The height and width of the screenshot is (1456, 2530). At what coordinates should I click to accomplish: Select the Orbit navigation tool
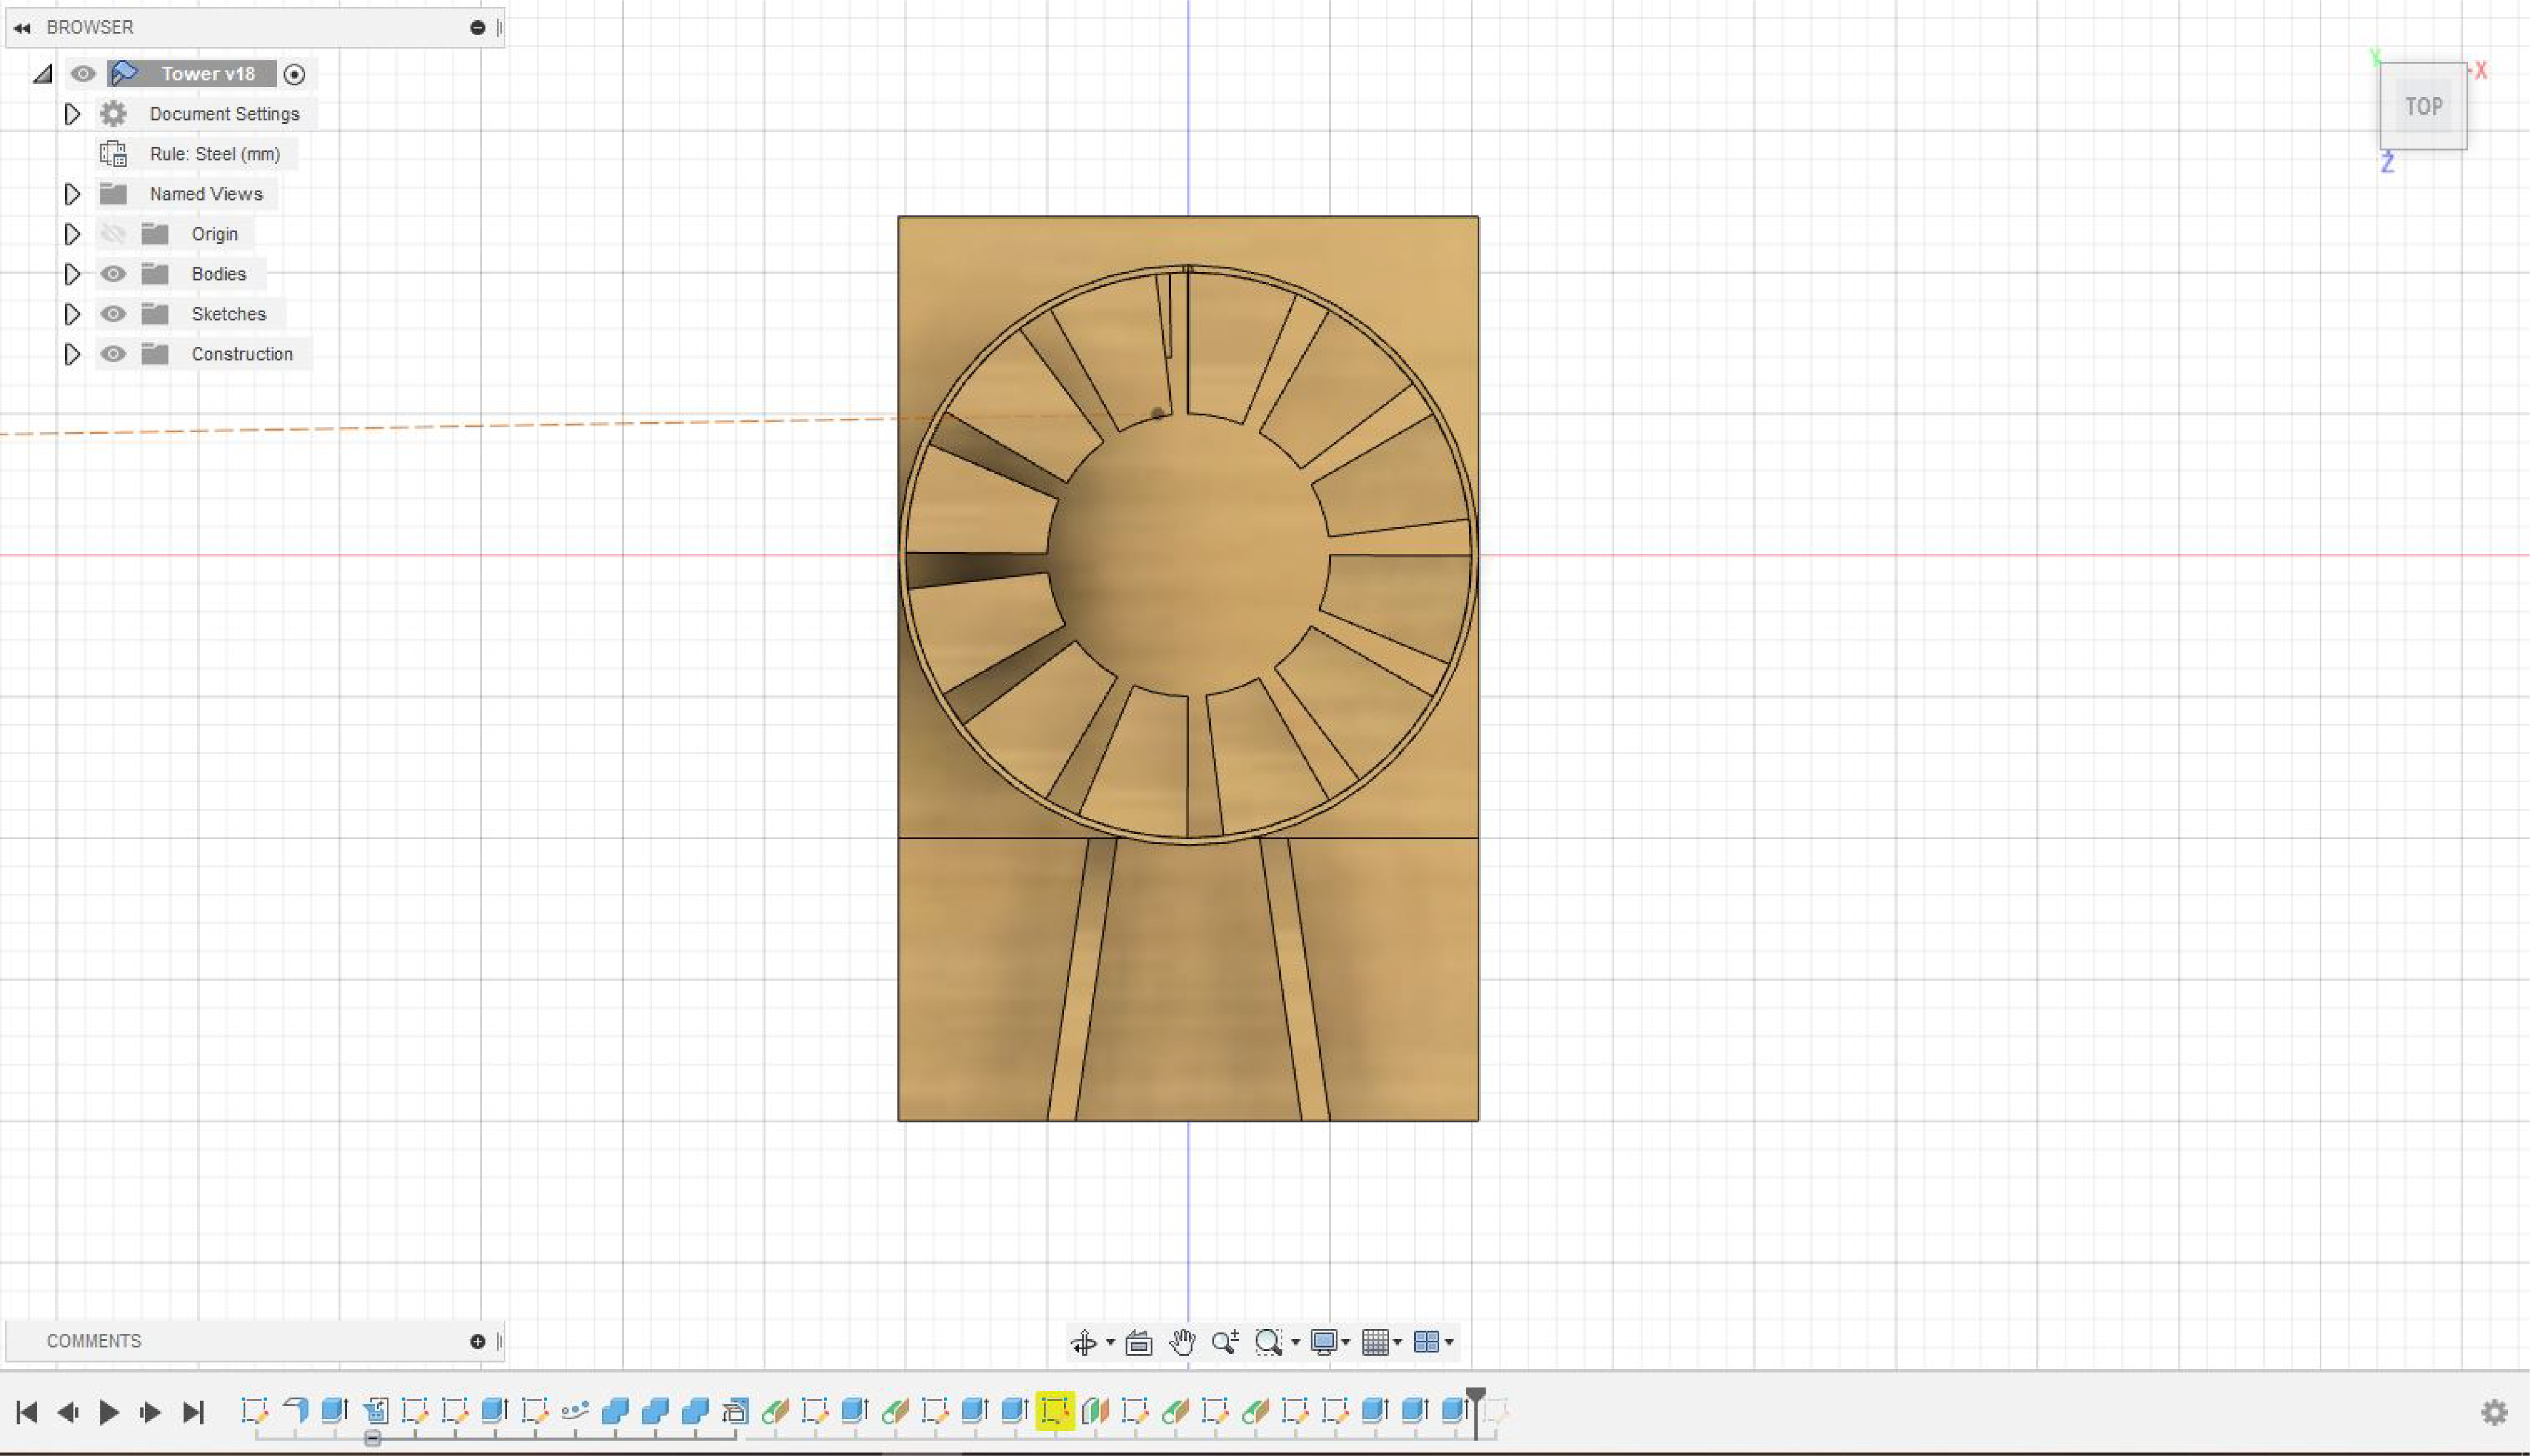click(x=1084, y=1342)
